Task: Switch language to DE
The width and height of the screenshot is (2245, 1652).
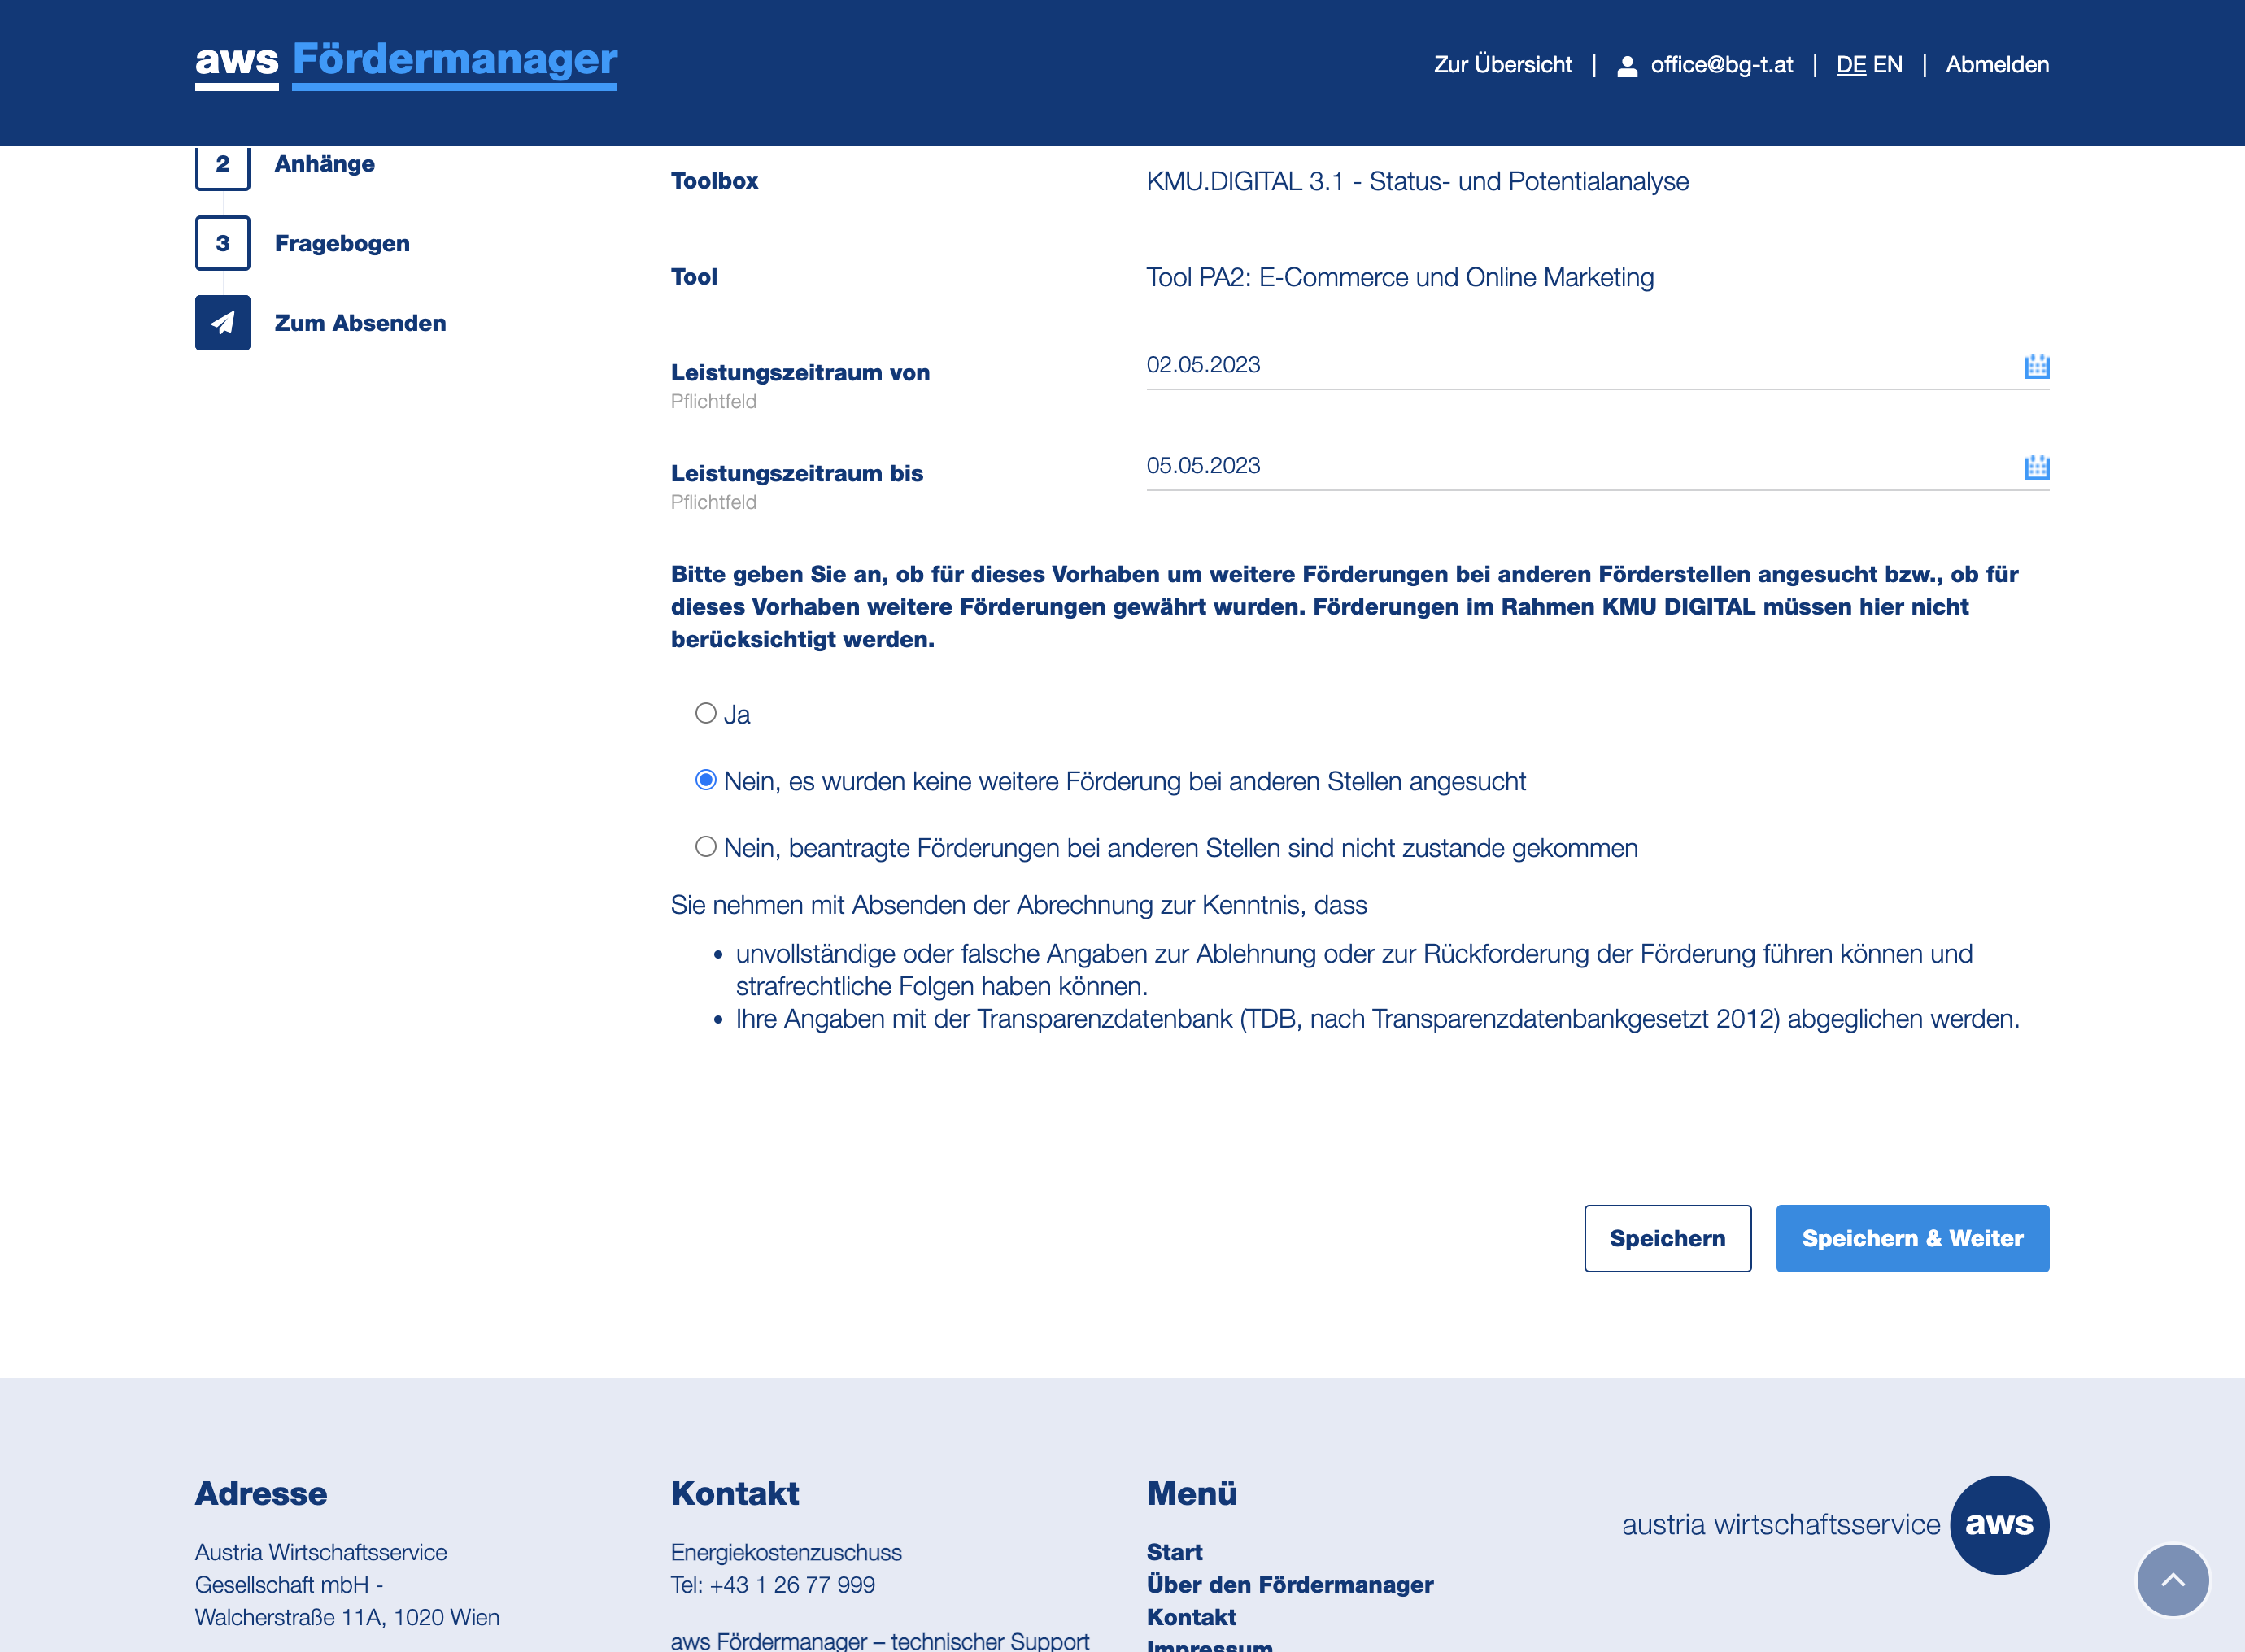Action: coord(1850,65)
